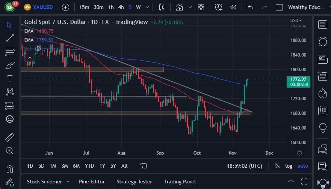Click the bar replay rewind icon

[x=233, y=7]
